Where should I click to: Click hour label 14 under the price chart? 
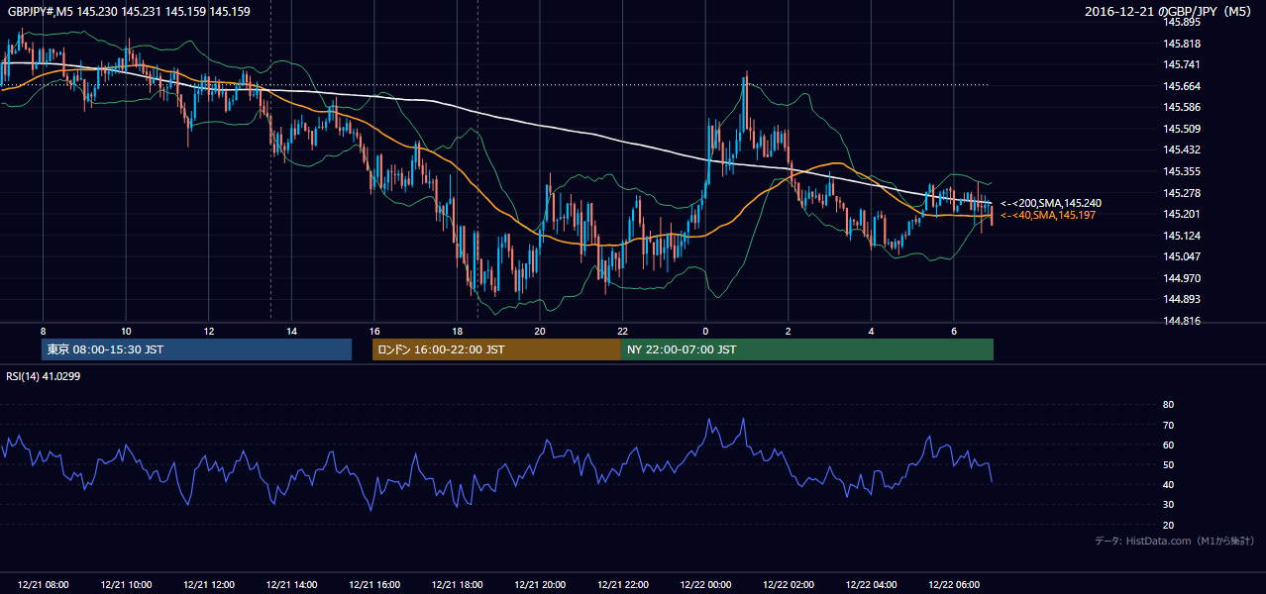click(x=292, y=332)
